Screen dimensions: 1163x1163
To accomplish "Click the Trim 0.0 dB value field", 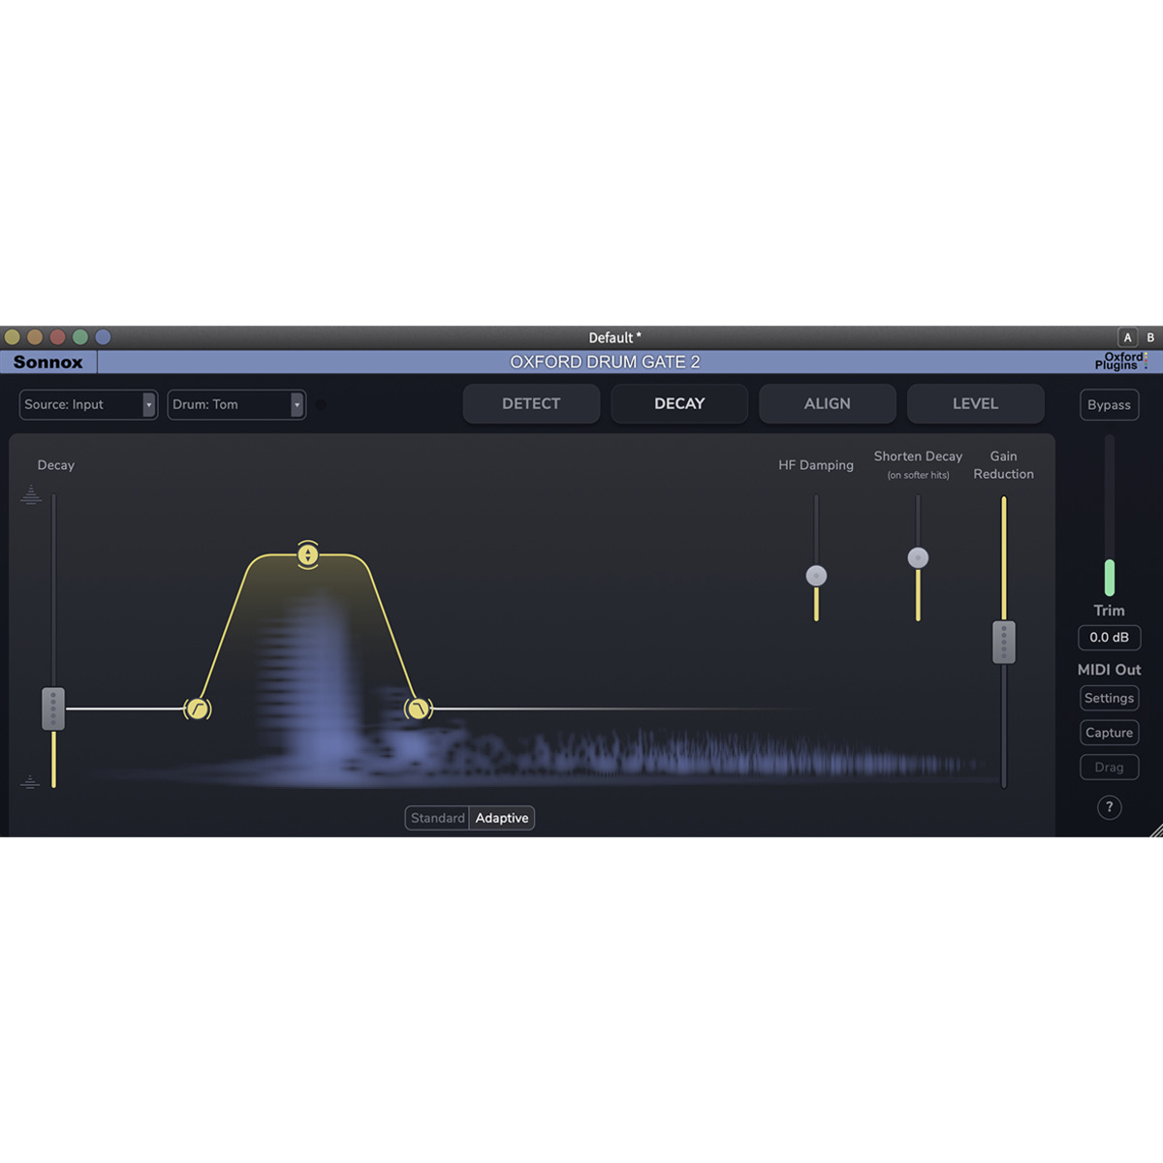I will click(1109, 638).
